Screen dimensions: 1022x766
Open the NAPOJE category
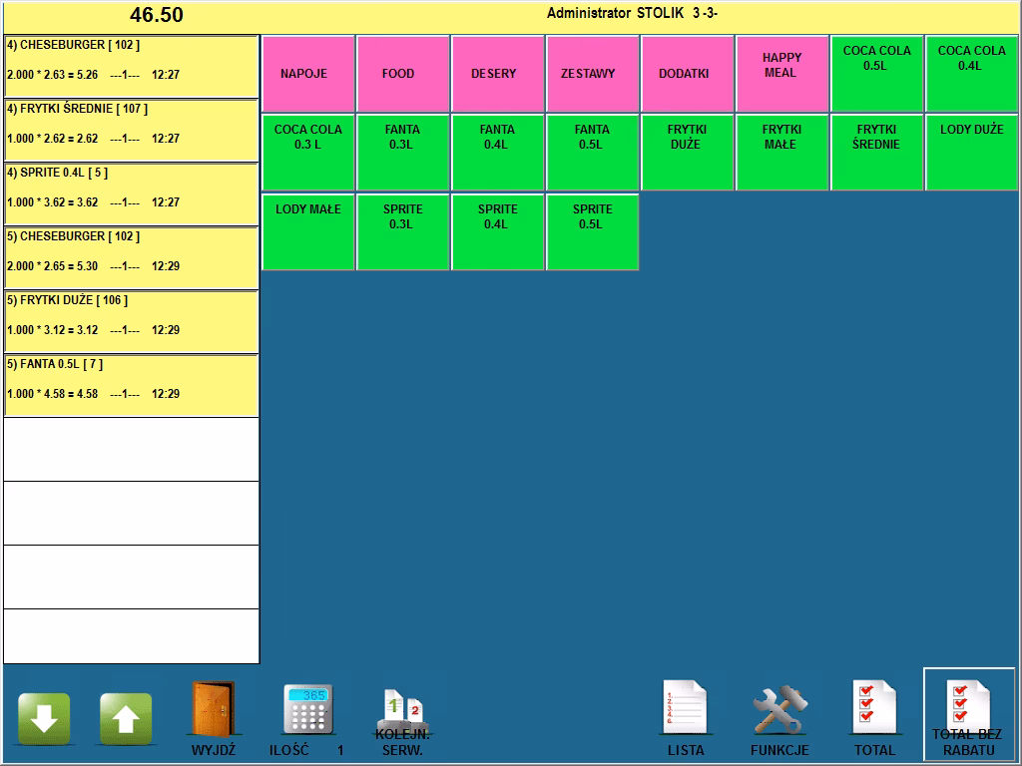[307, 74]
